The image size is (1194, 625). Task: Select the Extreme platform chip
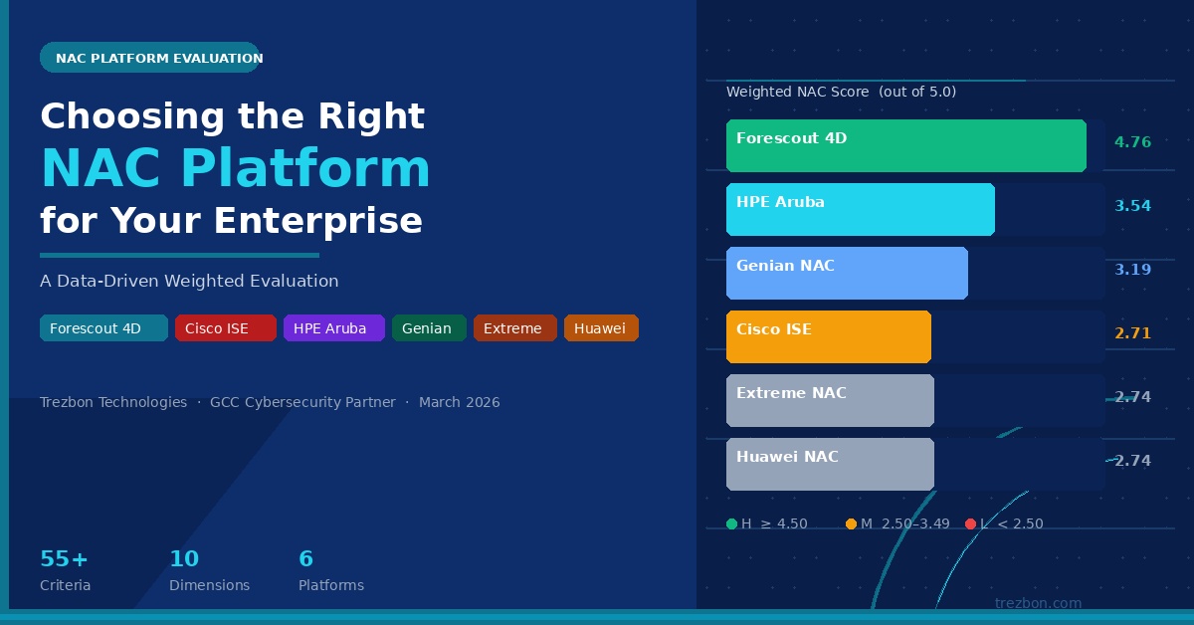click(515, 327)
